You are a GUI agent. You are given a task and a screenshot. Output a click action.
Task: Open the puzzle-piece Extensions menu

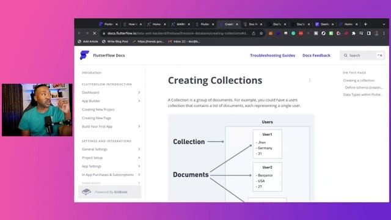coord(354,33)
